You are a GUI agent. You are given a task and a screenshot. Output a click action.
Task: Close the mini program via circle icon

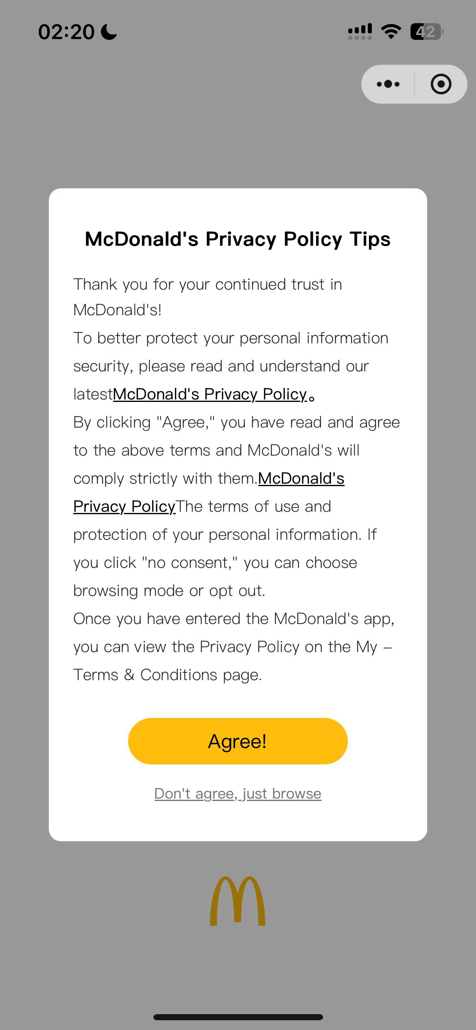[x=441, y=84]
